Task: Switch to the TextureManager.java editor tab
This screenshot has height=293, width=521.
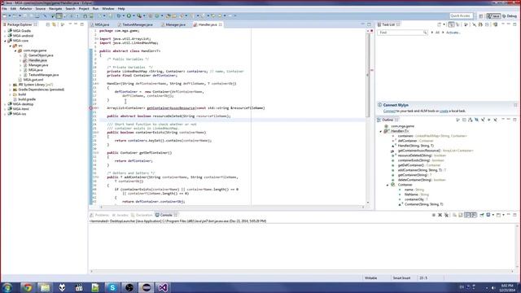Action: click(x=137, y=24)
